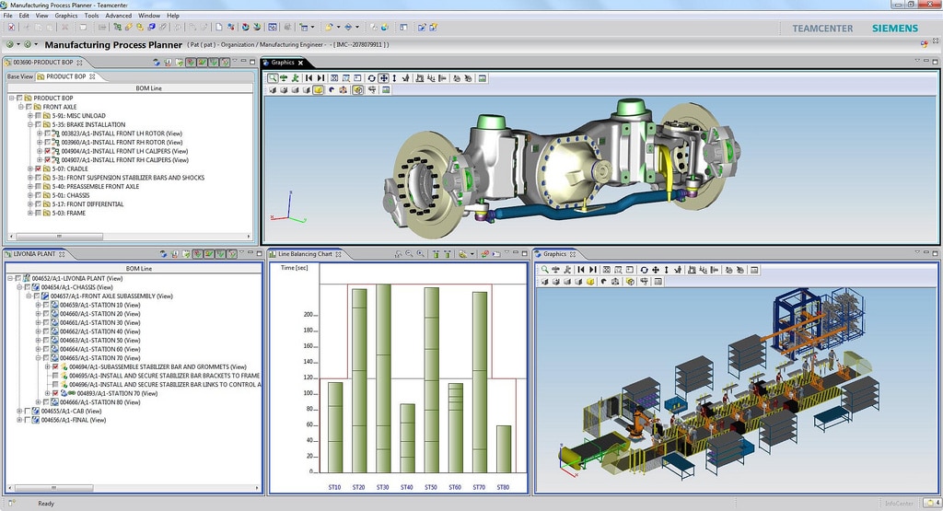Uncheck 004904 INSTALL FRONT LH CALIPERS checkbox
Viewport: 943px width, 511px height.
tap(49, 151)
